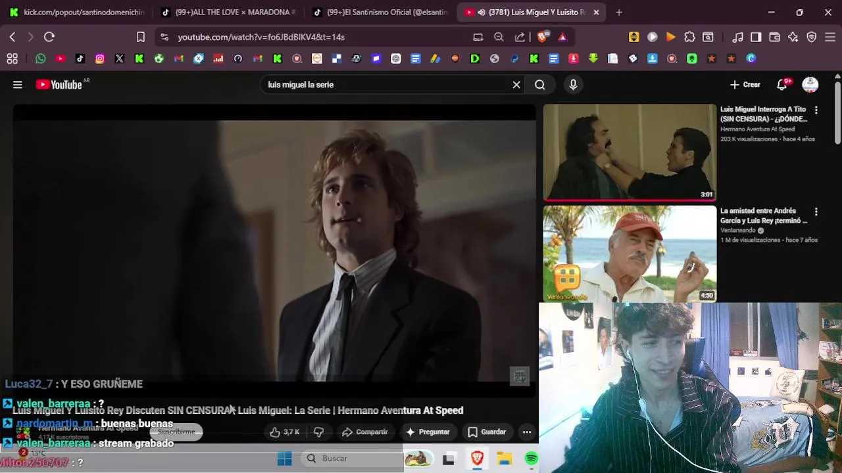Click the Suscribirme button
Viewport: 842px width, 473px height.
click(x=176, y=432)
